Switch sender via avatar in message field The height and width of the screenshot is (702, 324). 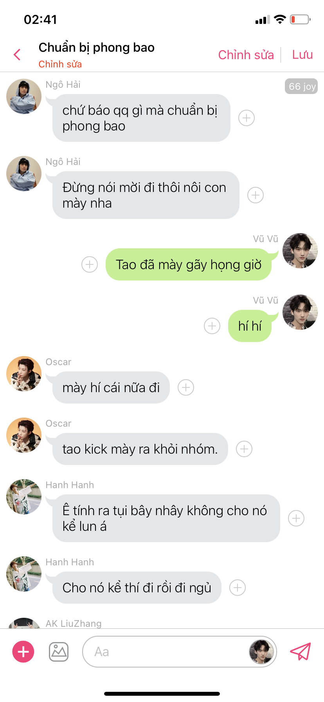261,651
